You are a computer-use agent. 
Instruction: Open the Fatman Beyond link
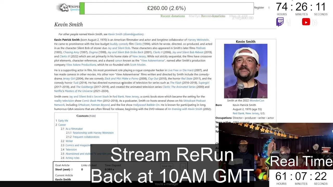pos(100,105)
